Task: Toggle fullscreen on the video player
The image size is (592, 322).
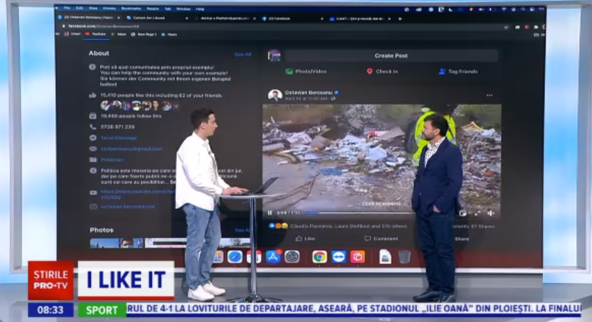Action: click(477, 213)
